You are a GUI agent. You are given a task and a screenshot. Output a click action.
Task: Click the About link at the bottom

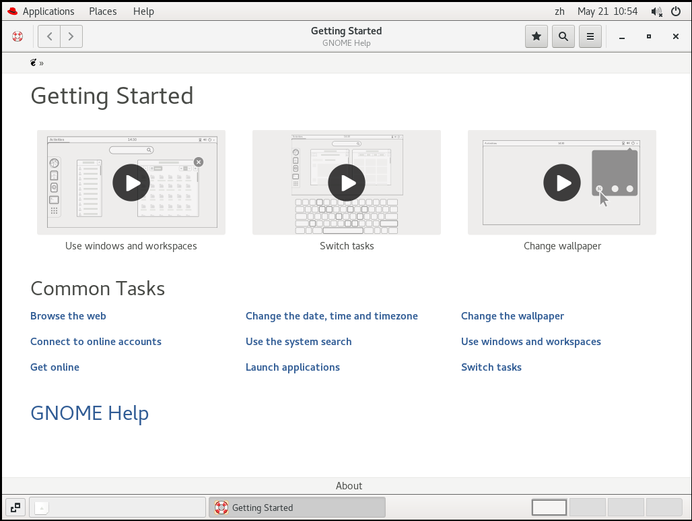[x=349, y=486]
